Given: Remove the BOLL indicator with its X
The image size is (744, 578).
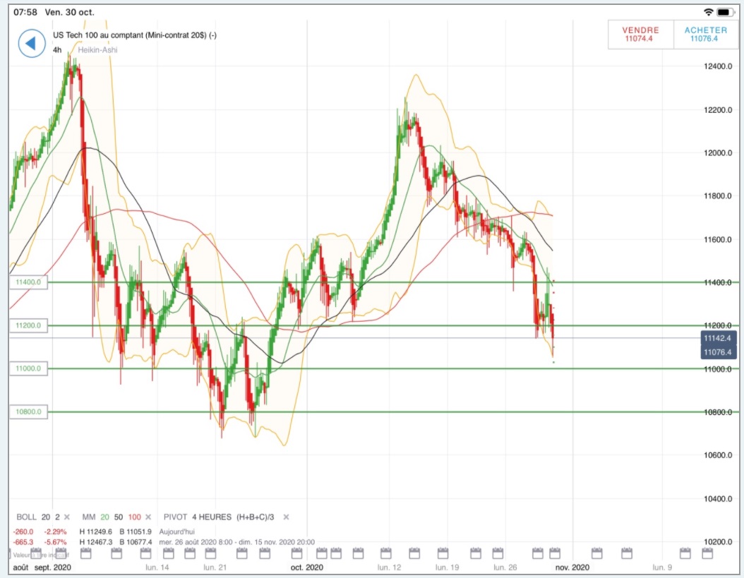Looking at the screenshot, I should point(67,517).
